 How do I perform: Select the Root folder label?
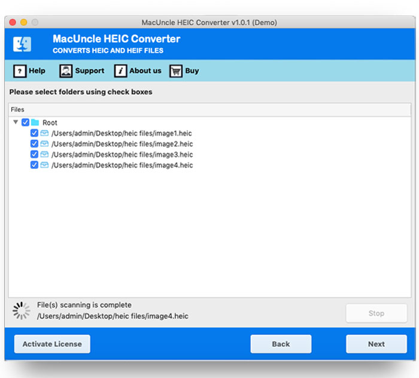coord(50,123)
